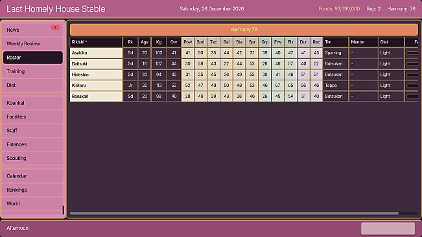Open the Diet section
Viewport: 422px width, 237px height.
click(x=32, y=85)
